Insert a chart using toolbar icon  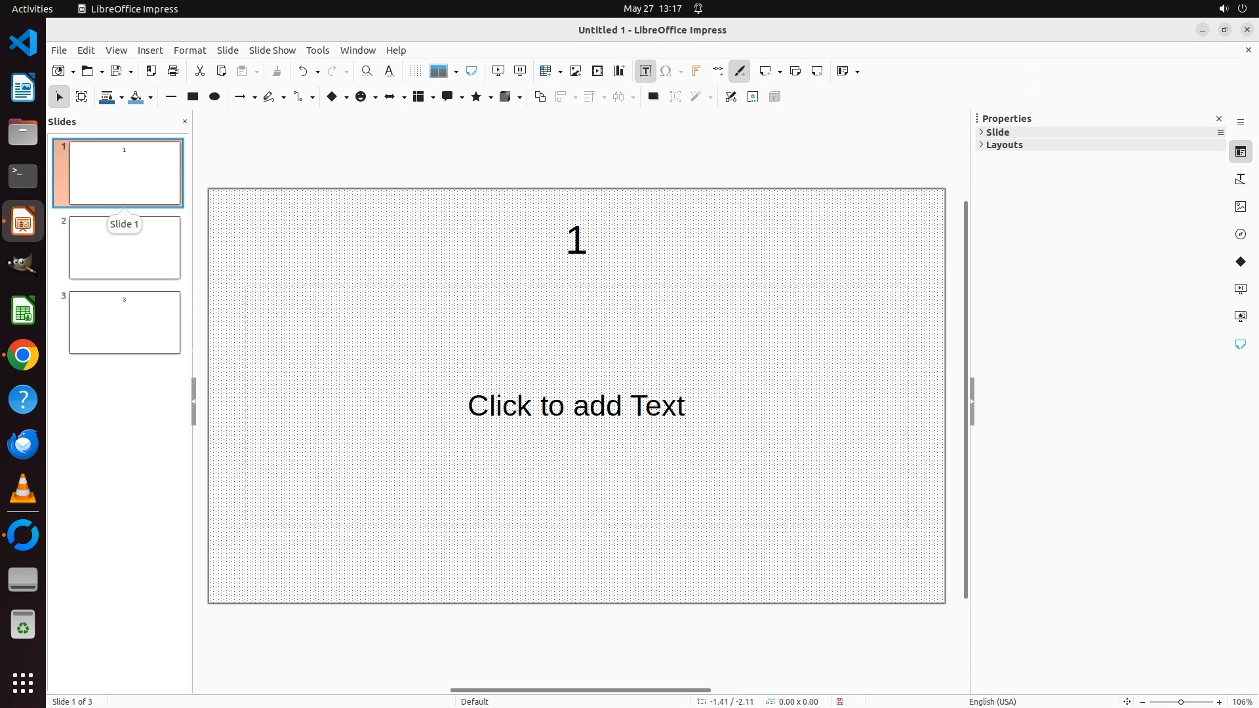(619, 71)
